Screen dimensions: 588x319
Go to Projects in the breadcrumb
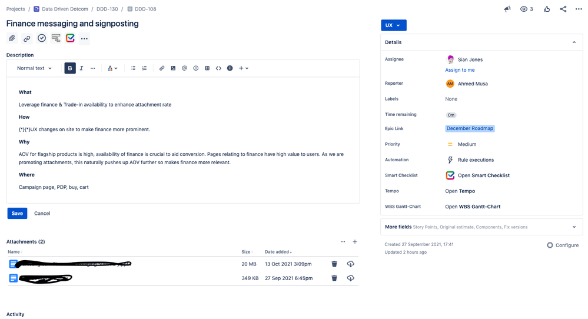point(15,9)
